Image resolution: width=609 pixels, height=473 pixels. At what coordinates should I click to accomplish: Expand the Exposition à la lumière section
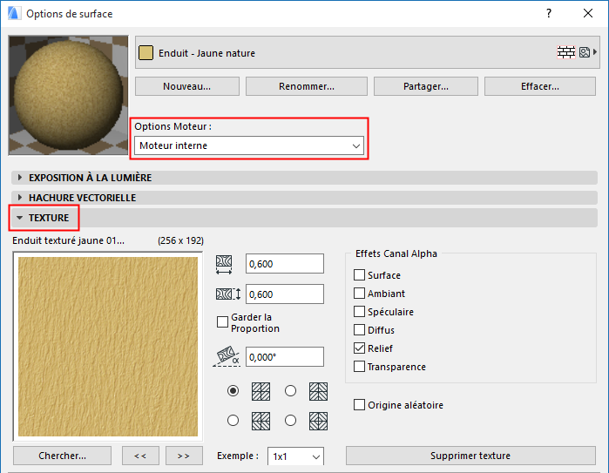tap(304, 178)
